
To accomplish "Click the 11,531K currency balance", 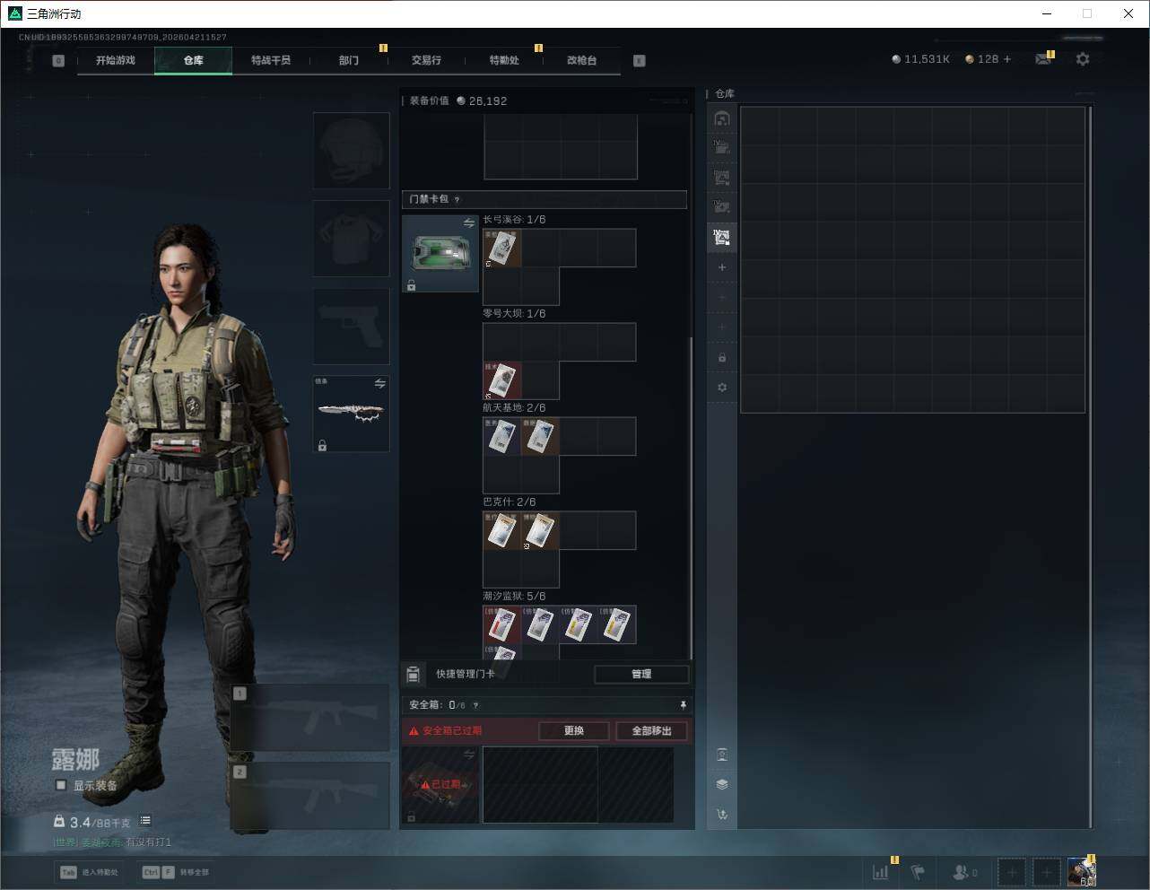I will pos(921,59).
